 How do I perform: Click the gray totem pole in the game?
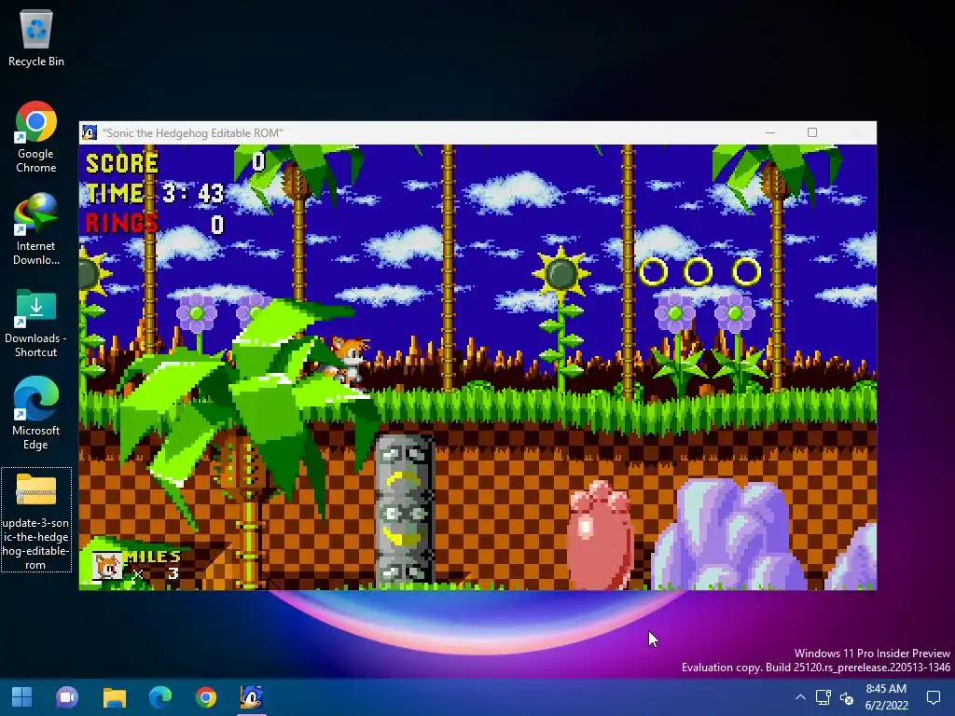tap(405, 510)
